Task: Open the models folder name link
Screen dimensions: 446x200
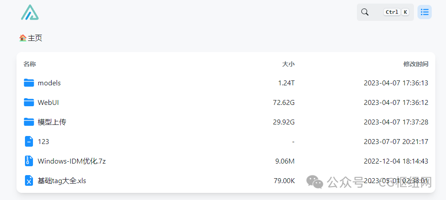Action: coord(49,83)
